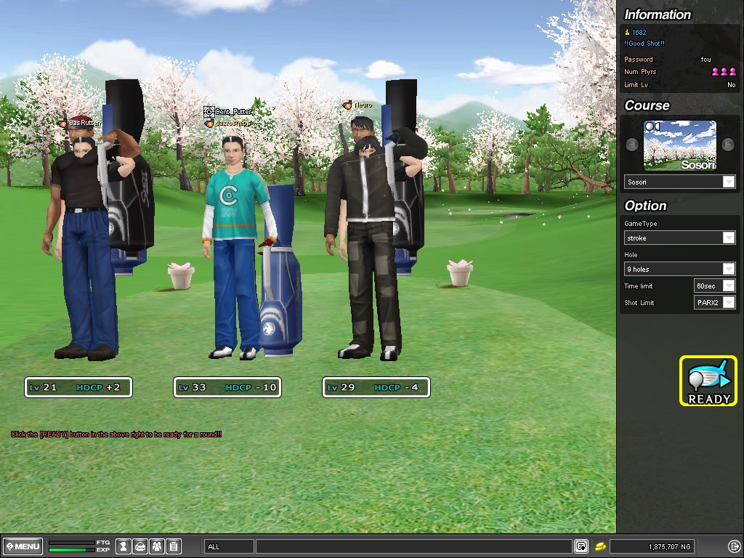Click the chat message input field

pyautogui.click(x=413, y=546)
